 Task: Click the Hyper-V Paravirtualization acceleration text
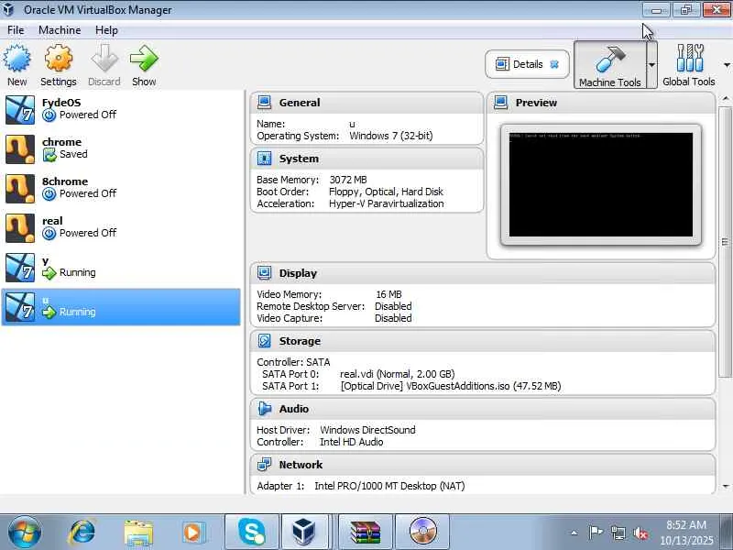(x=386, y=203)
